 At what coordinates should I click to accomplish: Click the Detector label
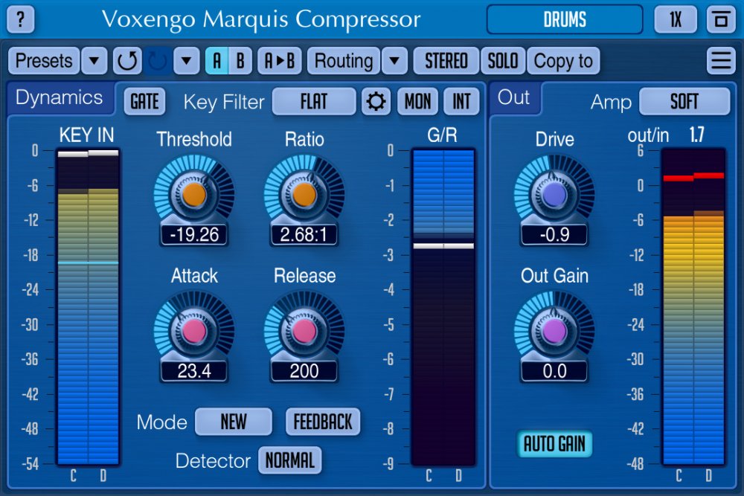coord(213,460)
